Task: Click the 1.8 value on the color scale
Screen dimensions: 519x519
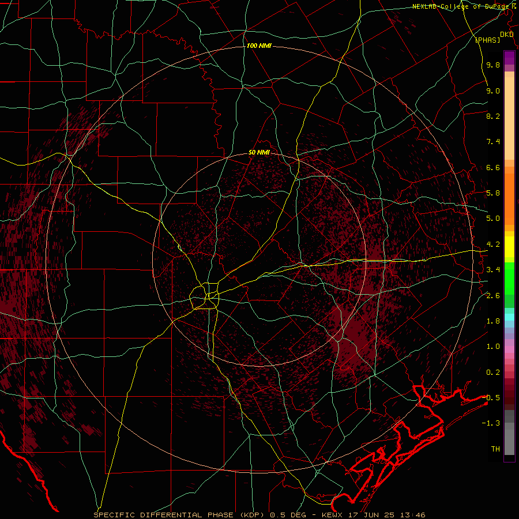Action: coord(493,321)
